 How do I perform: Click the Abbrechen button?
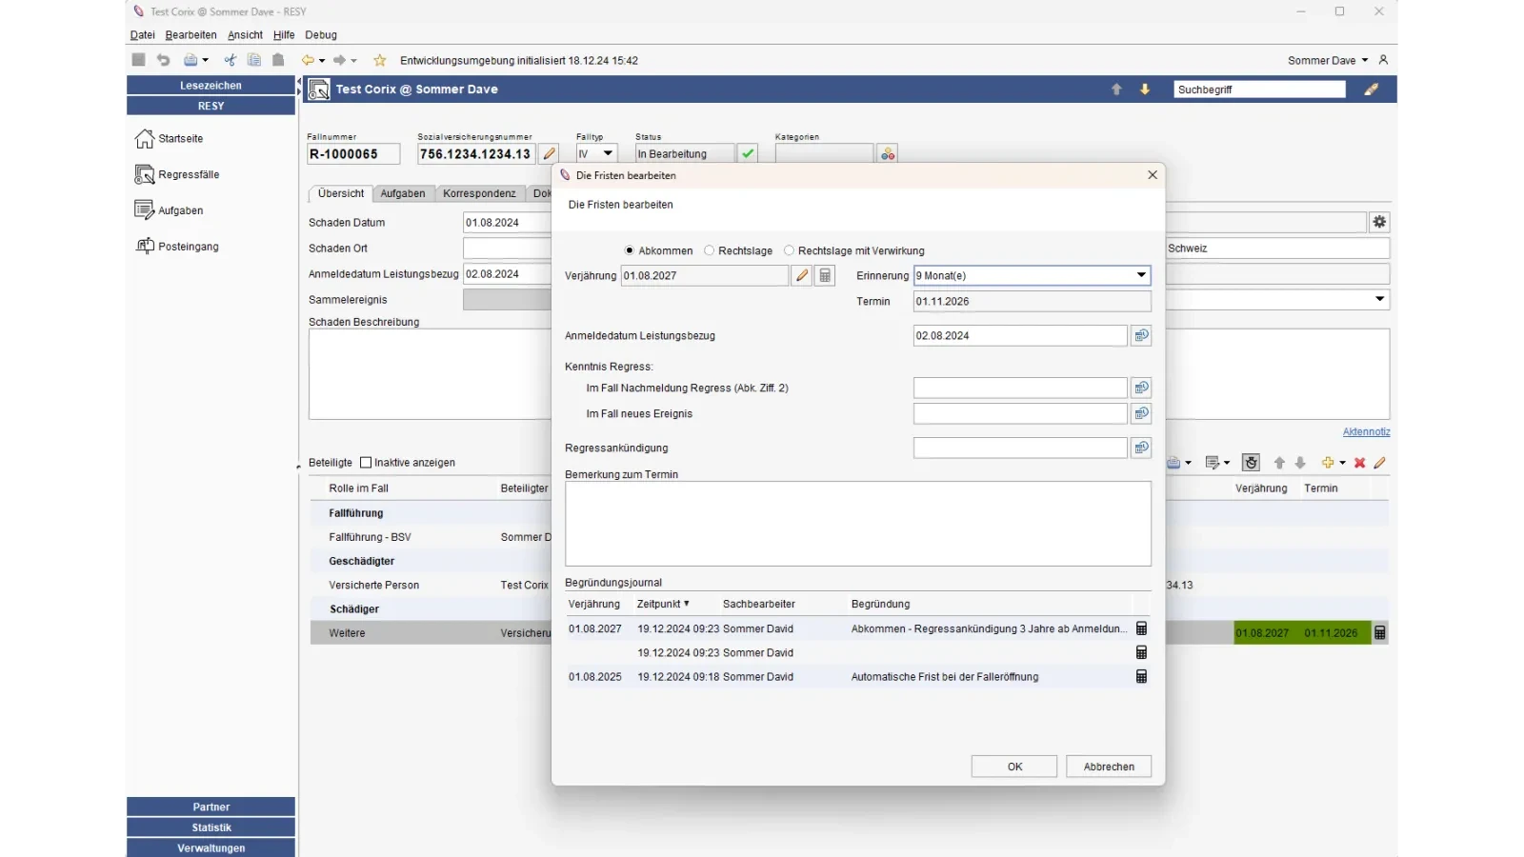pyautogui.click(x=1109, y=767)
